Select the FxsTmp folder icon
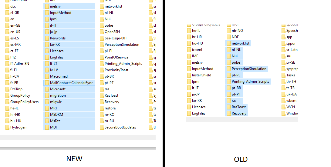This screenshot has width=331, height=167. tap(7, 89)
